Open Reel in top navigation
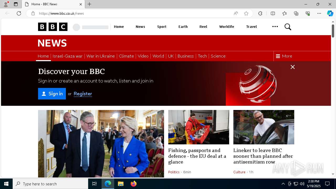Viewport: 336px width, 189px height. point(203,27)
